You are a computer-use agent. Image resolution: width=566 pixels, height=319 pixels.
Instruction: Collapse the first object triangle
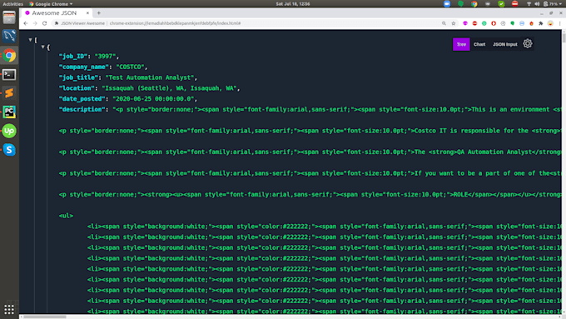[x=42, y=47]
